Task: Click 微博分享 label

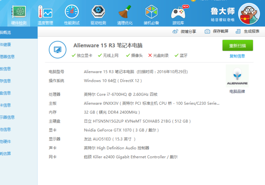Action: 188,31
